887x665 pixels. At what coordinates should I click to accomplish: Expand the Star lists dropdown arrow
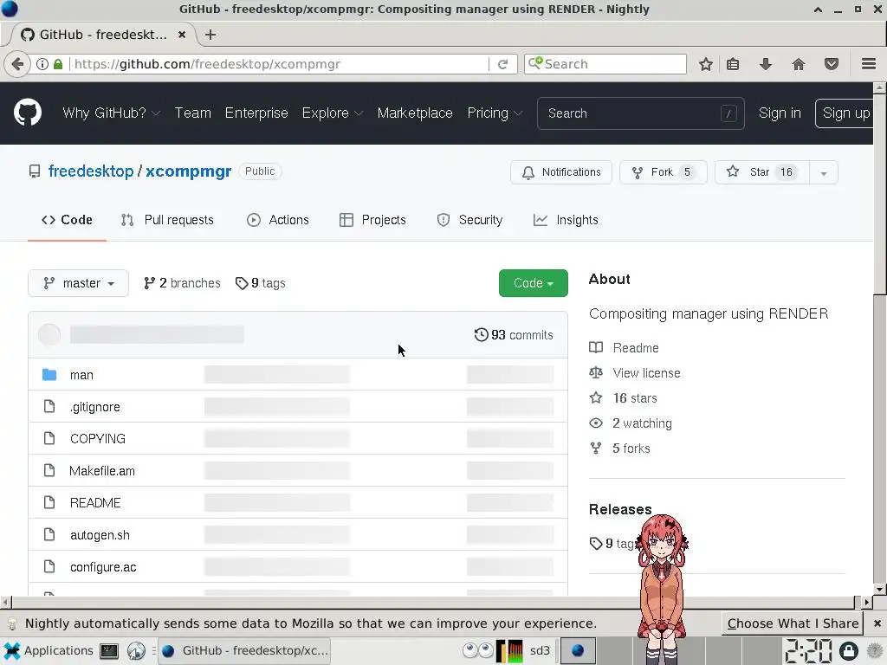[824, 172]
